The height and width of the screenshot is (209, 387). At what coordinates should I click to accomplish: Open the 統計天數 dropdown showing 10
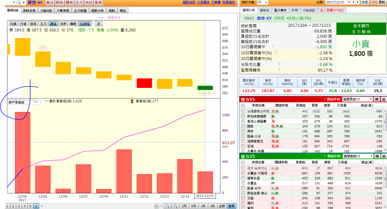[x=262, y=3]
